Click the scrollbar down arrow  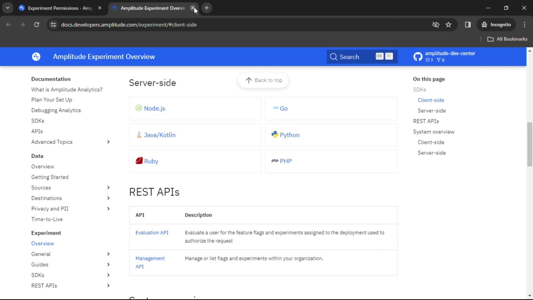pyautogui.click(x=530, y=296)
